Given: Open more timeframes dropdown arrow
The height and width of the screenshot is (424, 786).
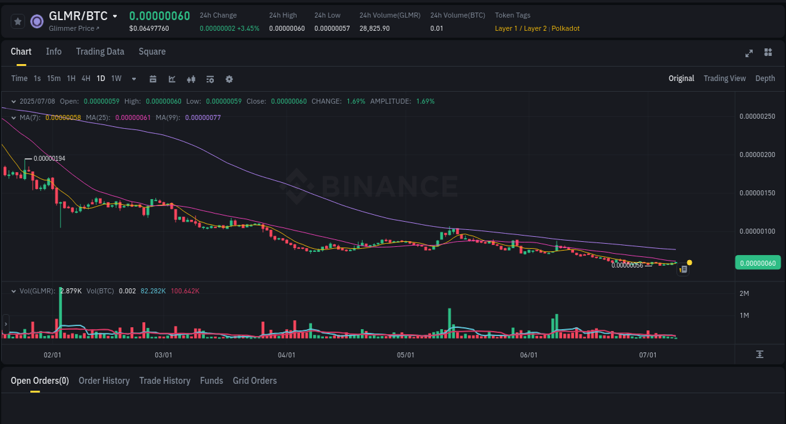Looking at the screenshot, I should pos(133,79).
